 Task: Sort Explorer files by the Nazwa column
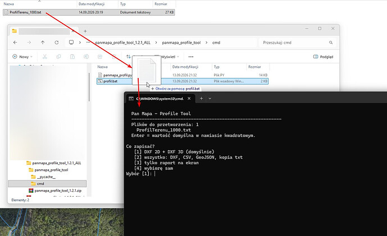[x=102, y=67]
